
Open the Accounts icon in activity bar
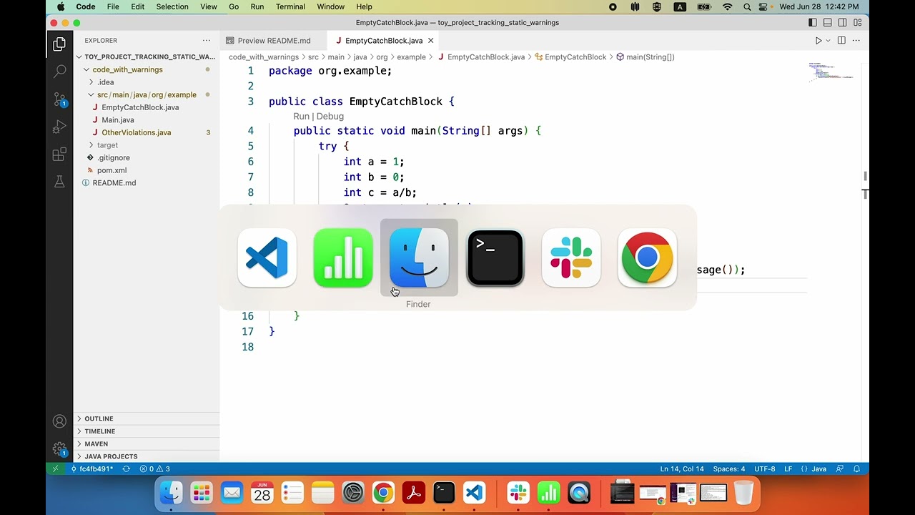point(59,421)
